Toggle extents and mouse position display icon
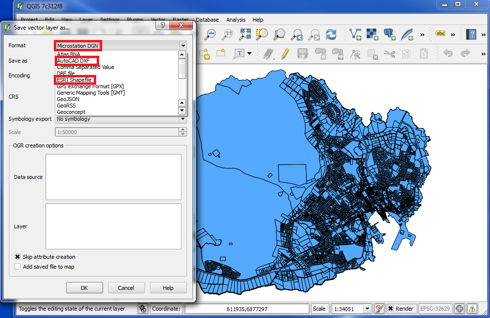Screen dimensions: 490x318 [x=143, y=309]
